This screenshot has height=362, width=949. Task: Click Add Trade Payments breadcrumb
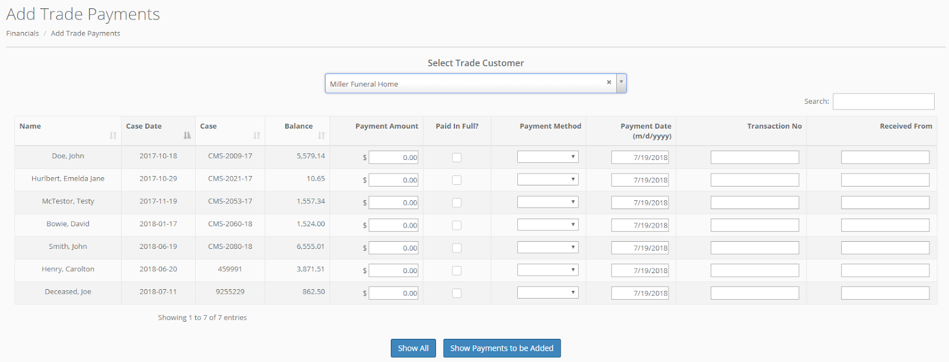point(85,34)
